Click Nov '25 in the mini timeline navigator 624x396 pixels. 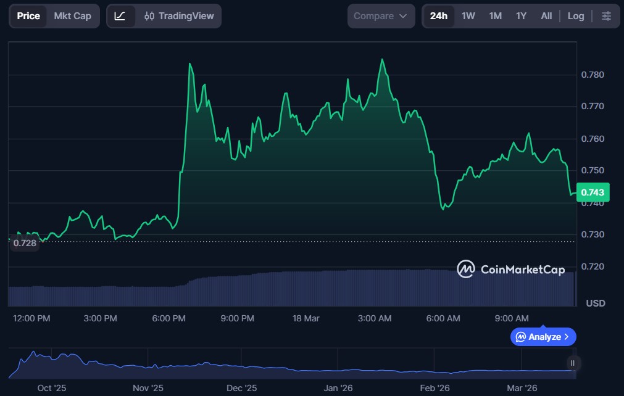click(x=148, y=388)
